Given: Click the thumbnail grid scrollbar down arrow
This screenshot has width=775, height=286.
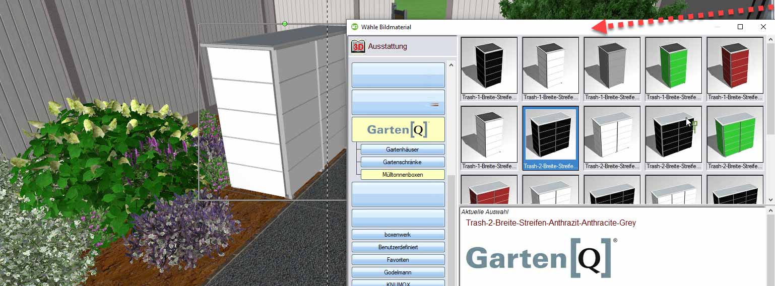Looking at the screenshot, I should (x=769, y=200).
